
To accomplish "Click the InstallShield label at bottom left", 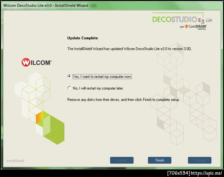I will click(x=15, y=161).
